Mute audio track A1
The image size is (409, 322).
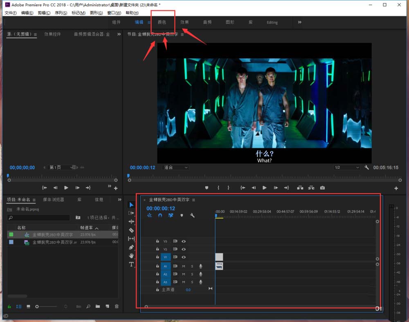click(x=184, y=266)
